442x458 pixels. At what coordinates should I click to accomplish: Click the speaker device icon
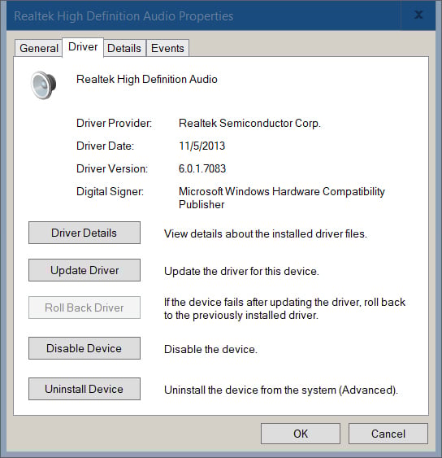click(44, 85)
